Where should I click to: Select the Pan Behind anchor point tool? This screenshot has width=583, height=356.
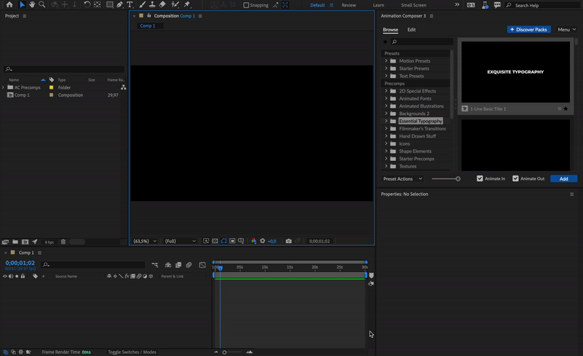97,5
